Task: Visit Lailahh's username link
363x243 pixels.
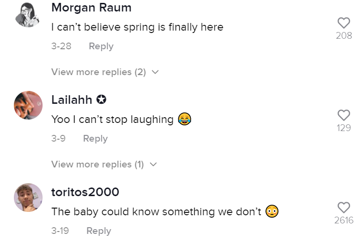Action: click(72, 100)
